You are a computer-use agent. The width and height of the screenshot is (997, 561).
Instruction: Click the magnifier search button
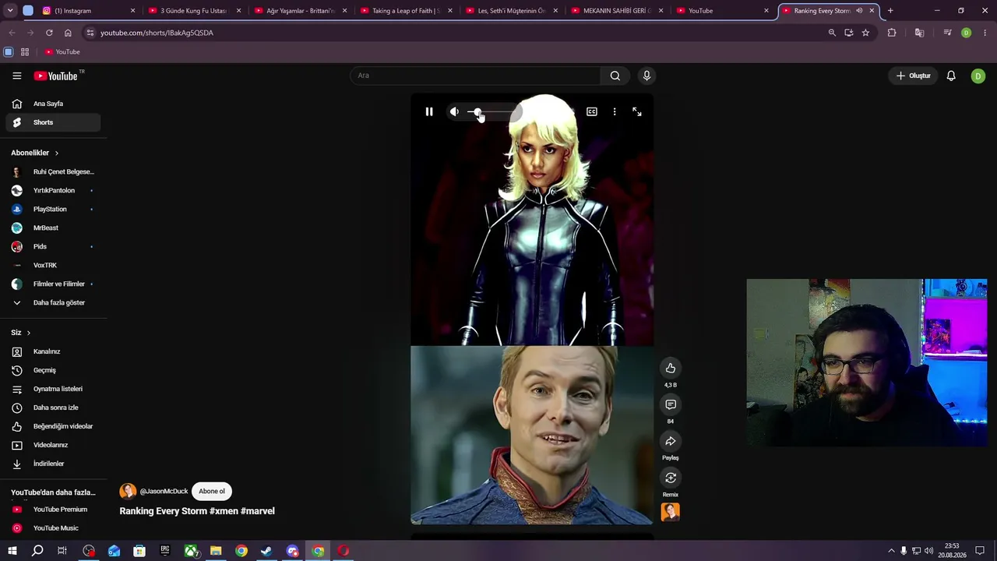[x=615, y=76]
